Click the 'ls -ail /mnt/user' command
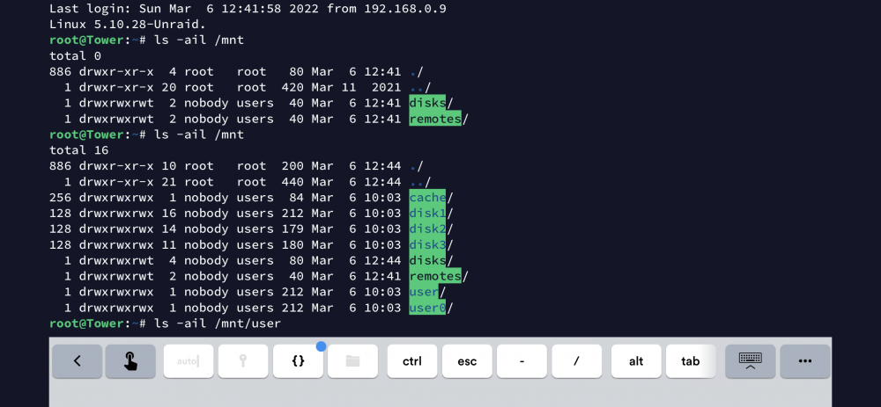This screenshot has width=881, height=407. tap(218, 323)
